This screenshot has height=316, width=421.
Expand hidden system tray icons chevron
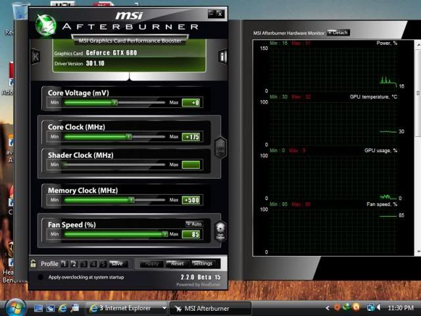click(x=328, y=308)
